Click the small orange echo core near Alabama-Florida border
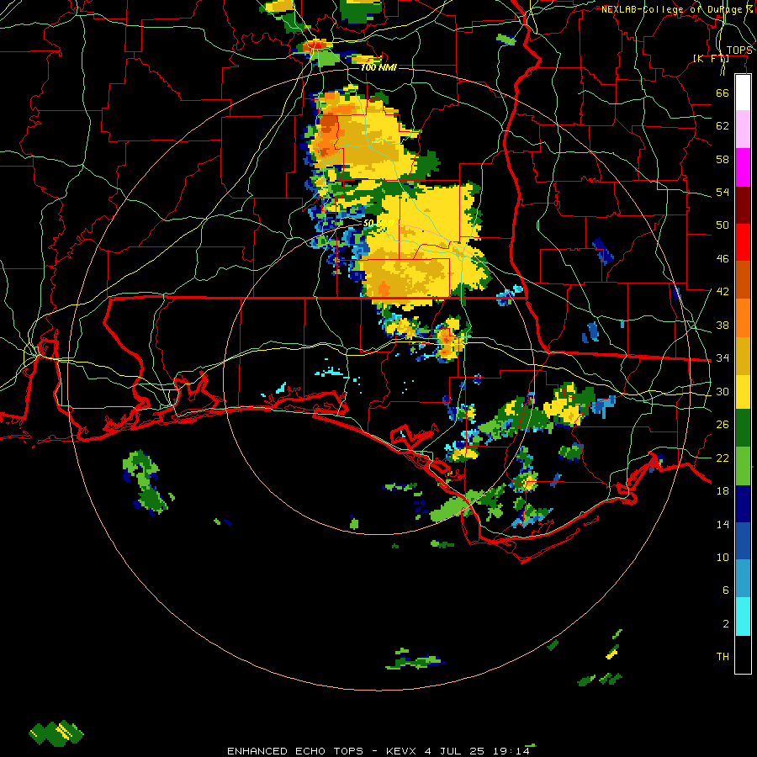Screen dimensions: 757x757 pos(384,289)
